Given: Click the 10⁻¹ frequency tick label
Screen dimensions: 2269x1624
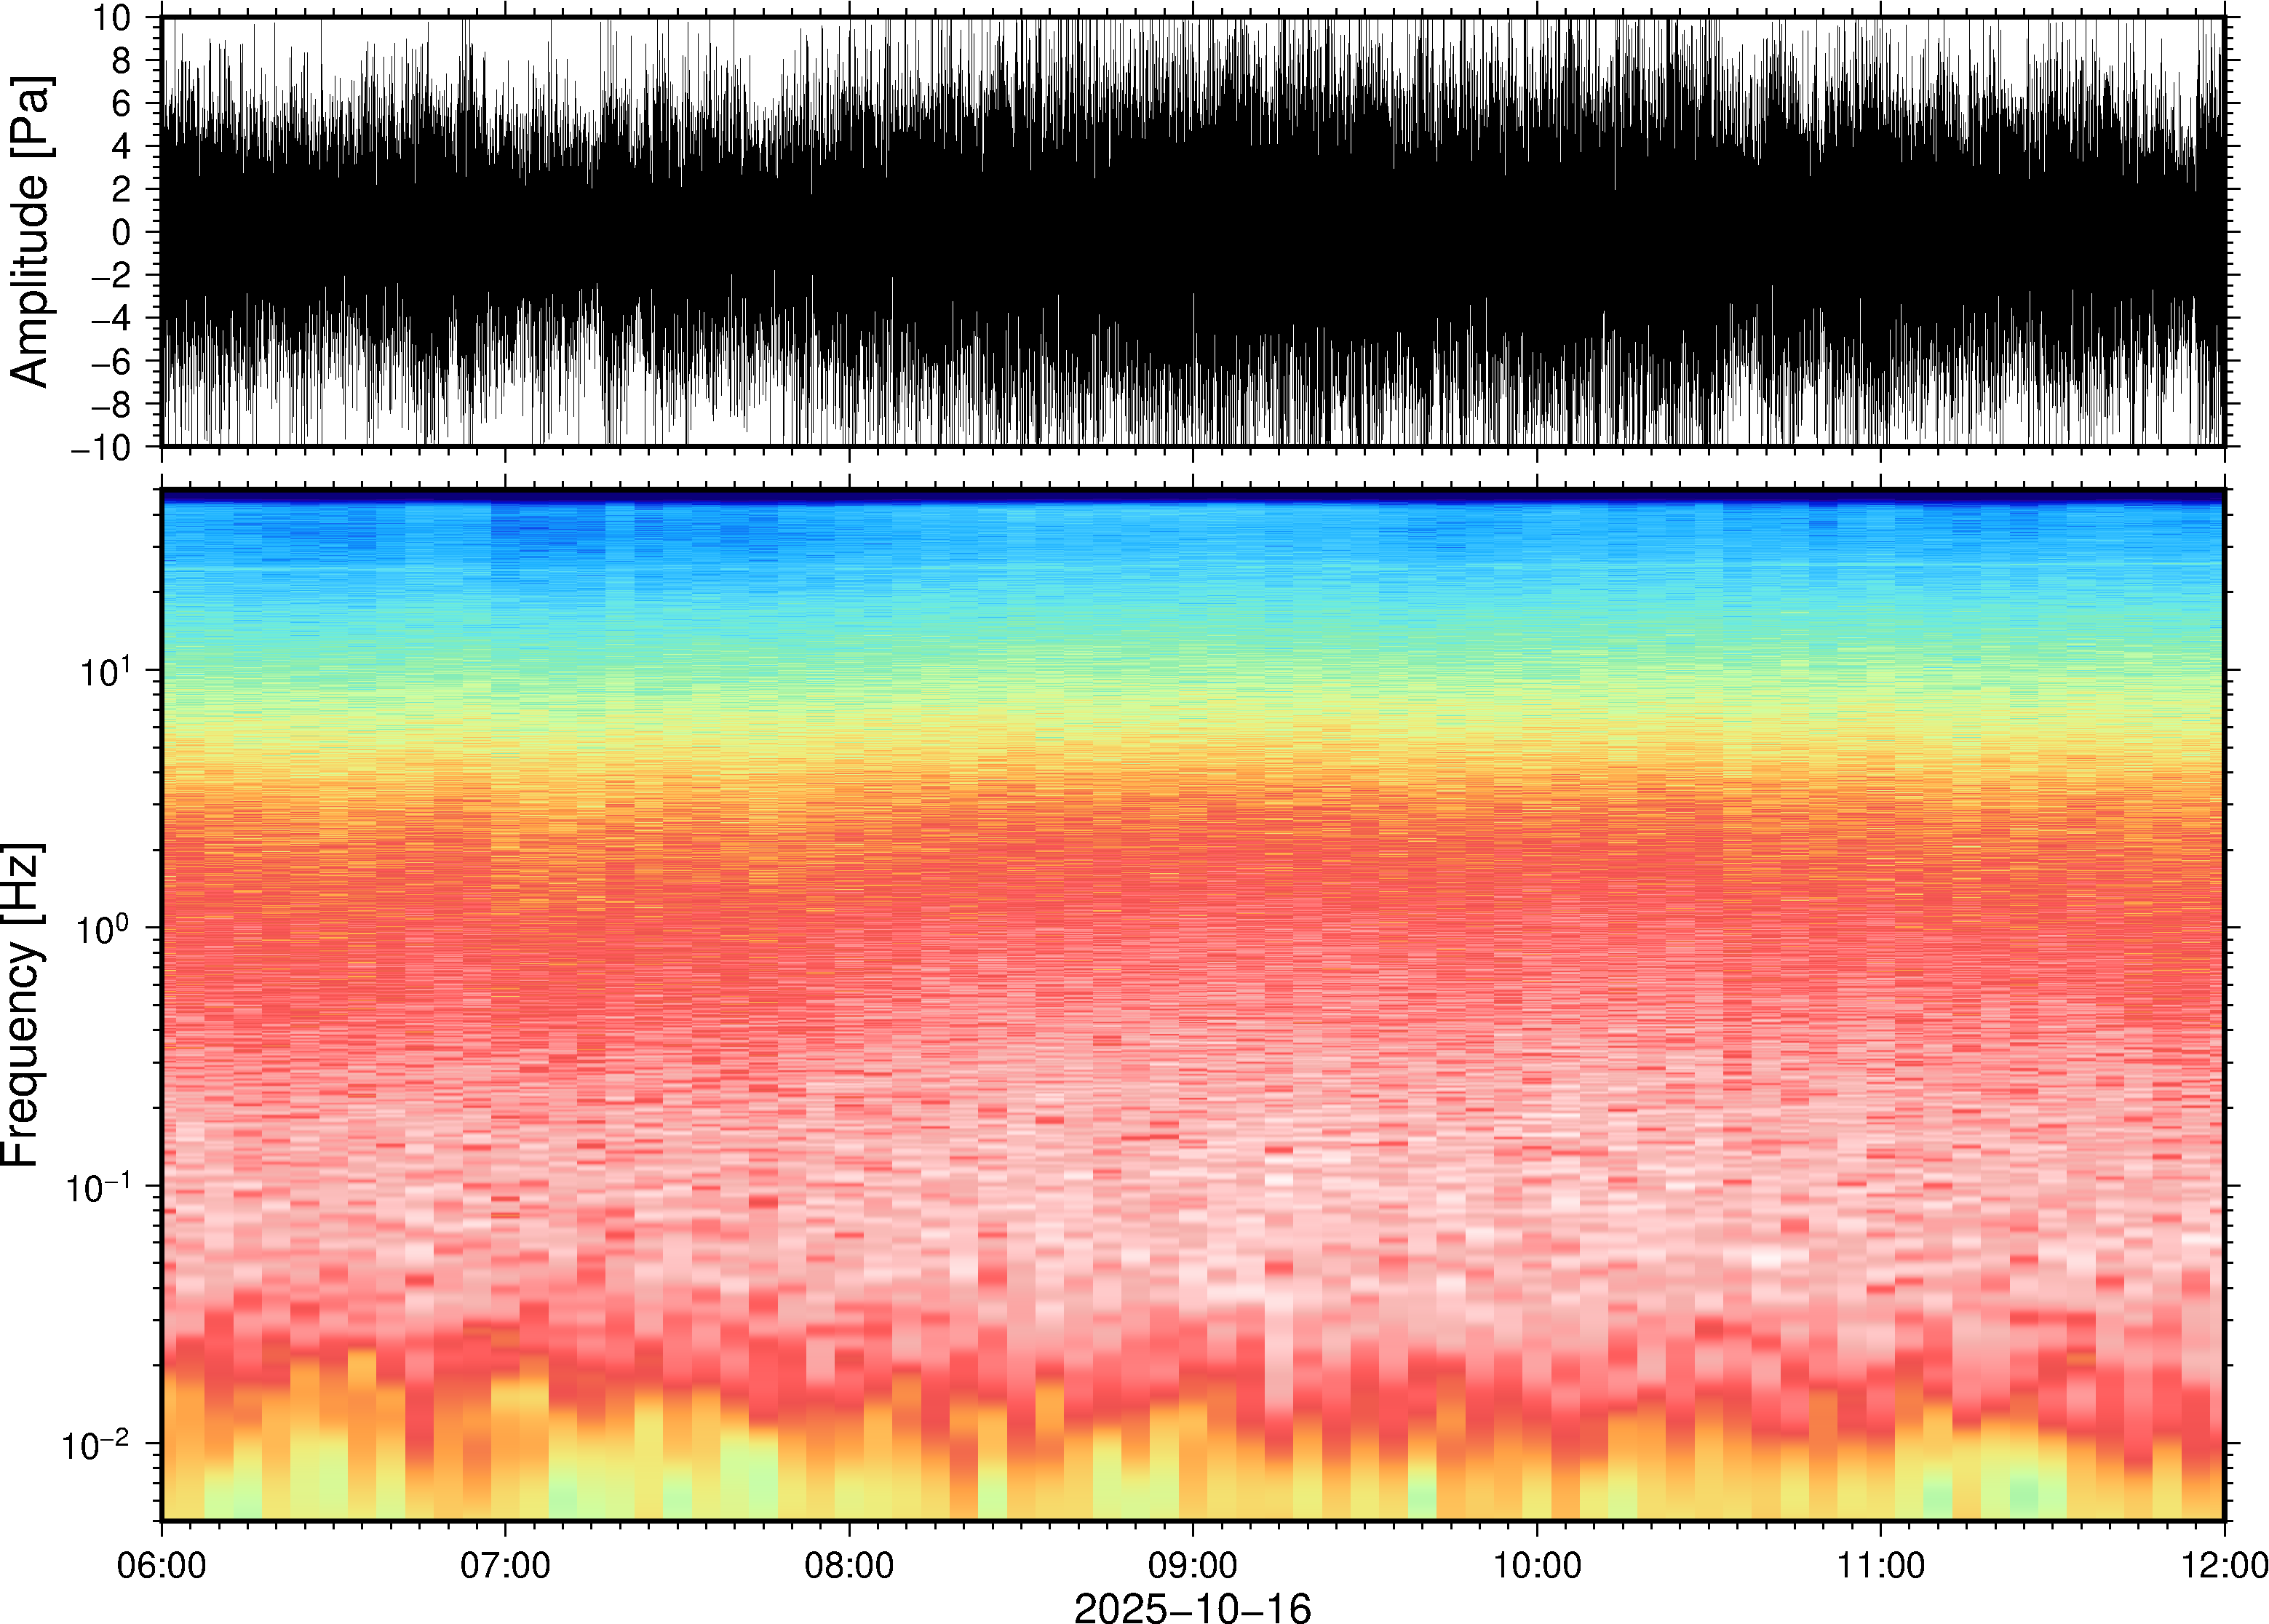Looking at the screenshot, I should [97, 1186].
